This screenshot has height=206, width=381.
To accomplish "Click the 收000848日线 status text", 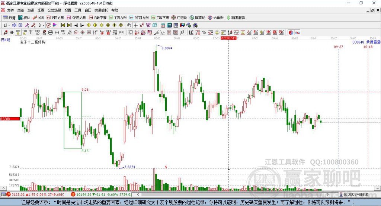I will [x=356, y=194].
